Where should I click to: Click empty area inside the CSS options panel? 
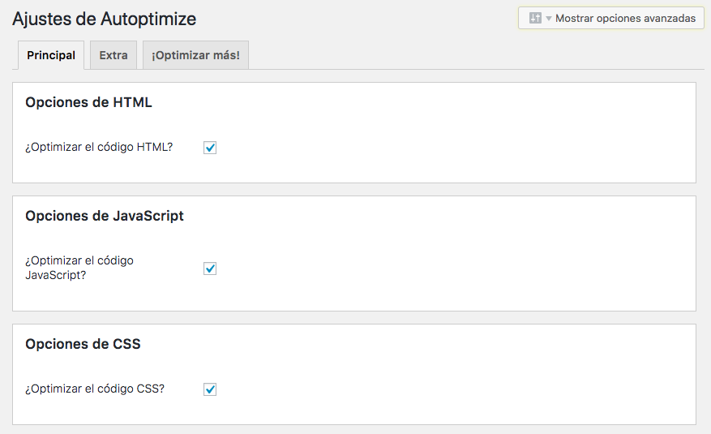453,381
